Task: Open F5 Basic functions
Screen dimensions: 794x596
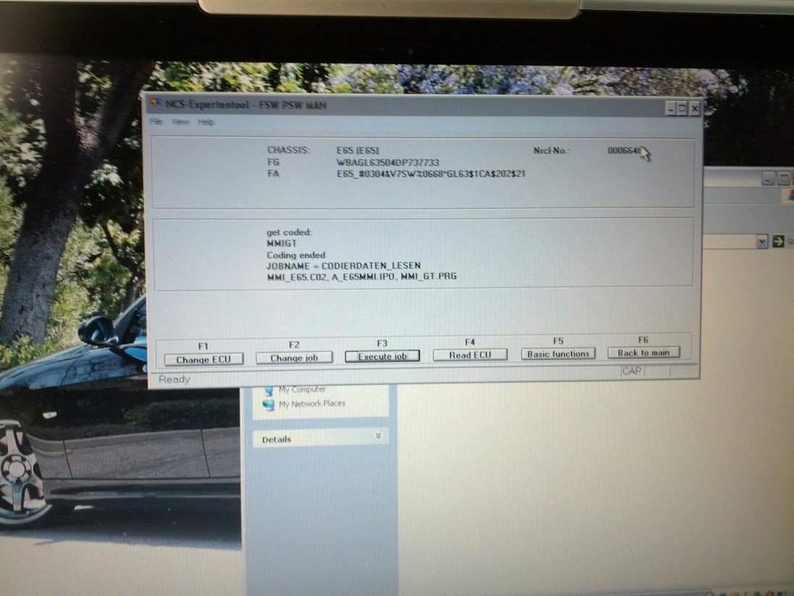Action: coord(558,354)
